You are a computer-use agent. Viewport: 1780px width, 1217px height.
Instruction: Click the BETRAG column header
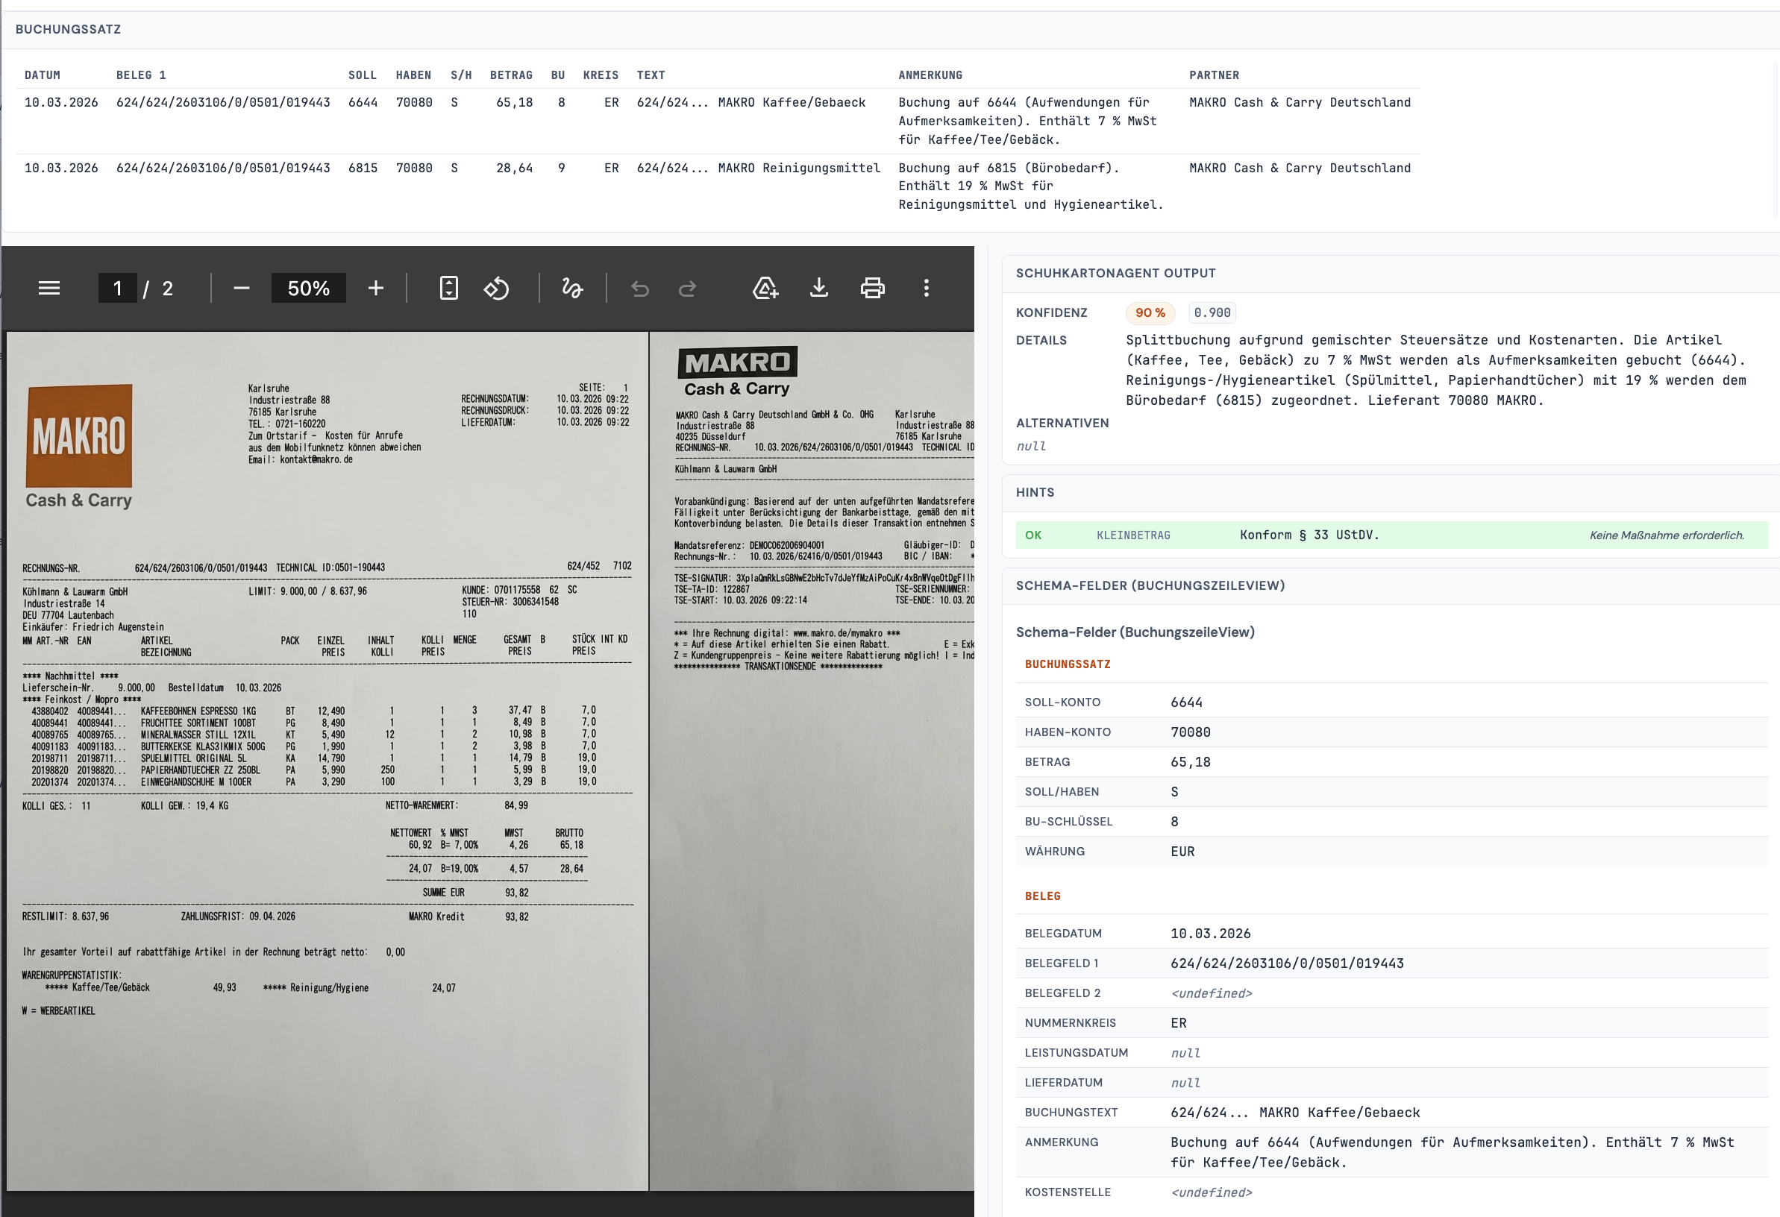[x=511, y=75]
